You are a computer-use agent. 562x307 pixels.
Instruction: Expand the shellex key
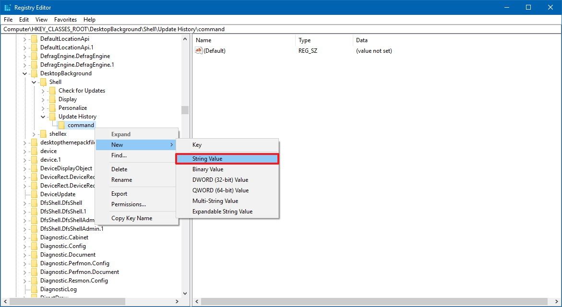[x=33, y=134]
